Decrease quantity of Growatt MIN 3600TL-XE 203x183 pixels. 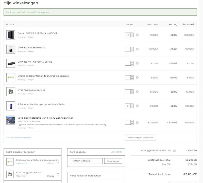click(132, 50)
